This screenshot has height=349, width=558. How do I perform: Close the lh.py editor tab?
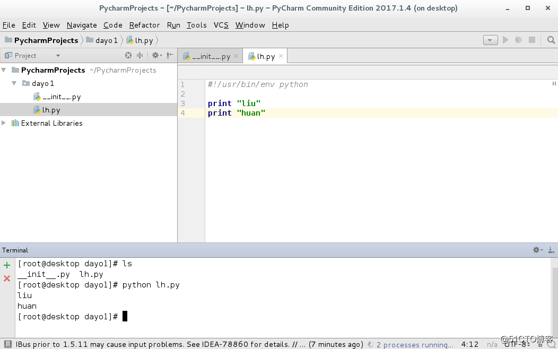point(281,56)
